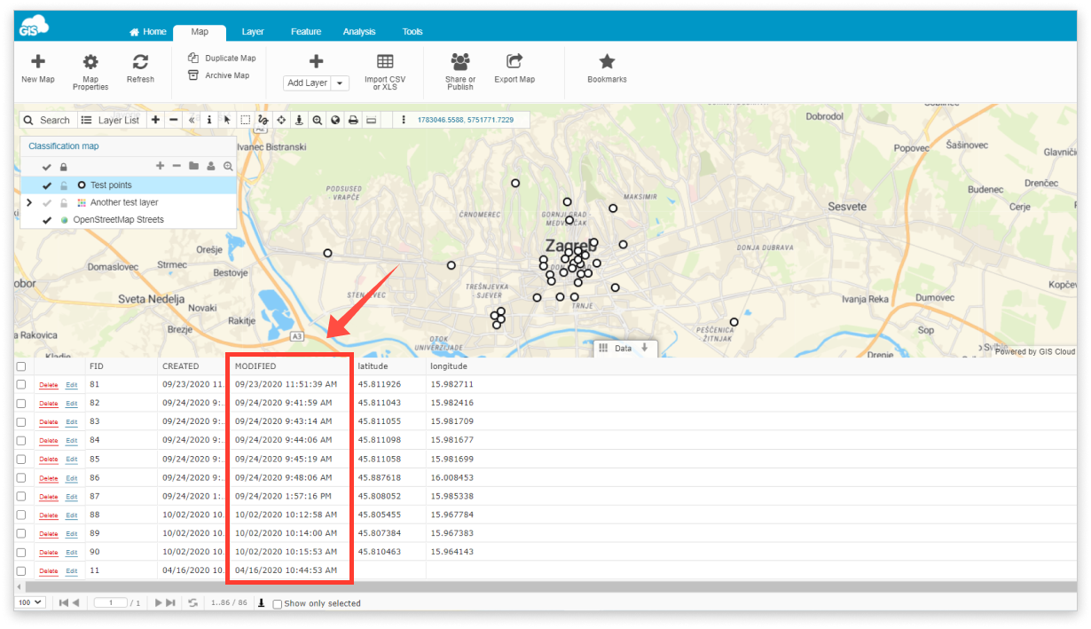The width and height of the screenshot is (1091, 629).
Task: Open the rows-per-page 100 dropdown
Action: [x=29, y=602]
